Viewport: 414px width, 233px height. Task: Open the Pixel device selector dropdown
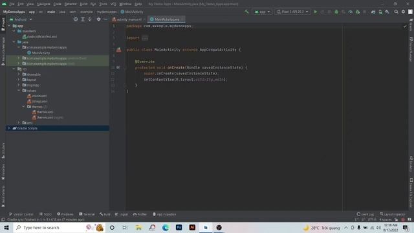(x=292, y=12)
